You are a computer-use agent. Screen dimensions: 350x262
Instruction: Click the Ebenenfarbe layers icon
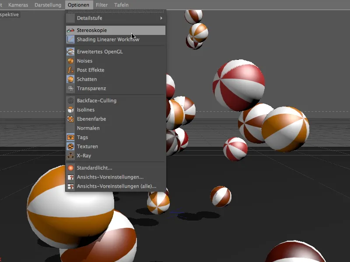(x=70, y=119)
